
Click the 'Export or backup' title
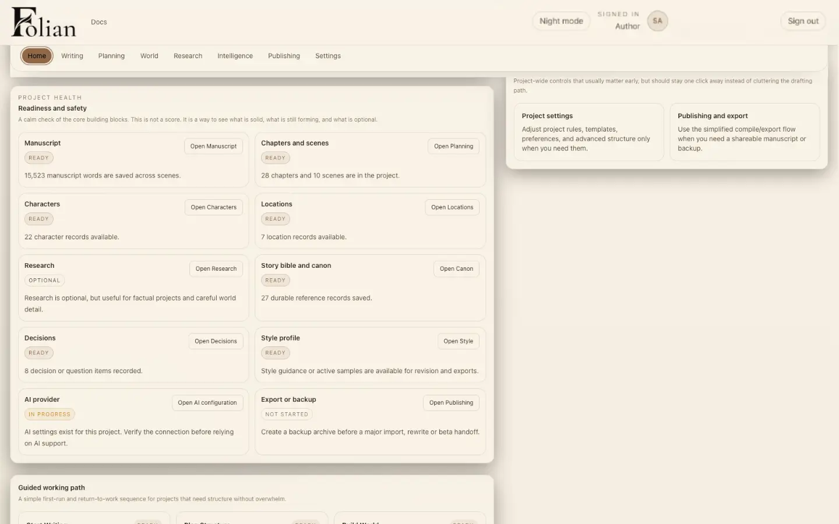(288, 399)
